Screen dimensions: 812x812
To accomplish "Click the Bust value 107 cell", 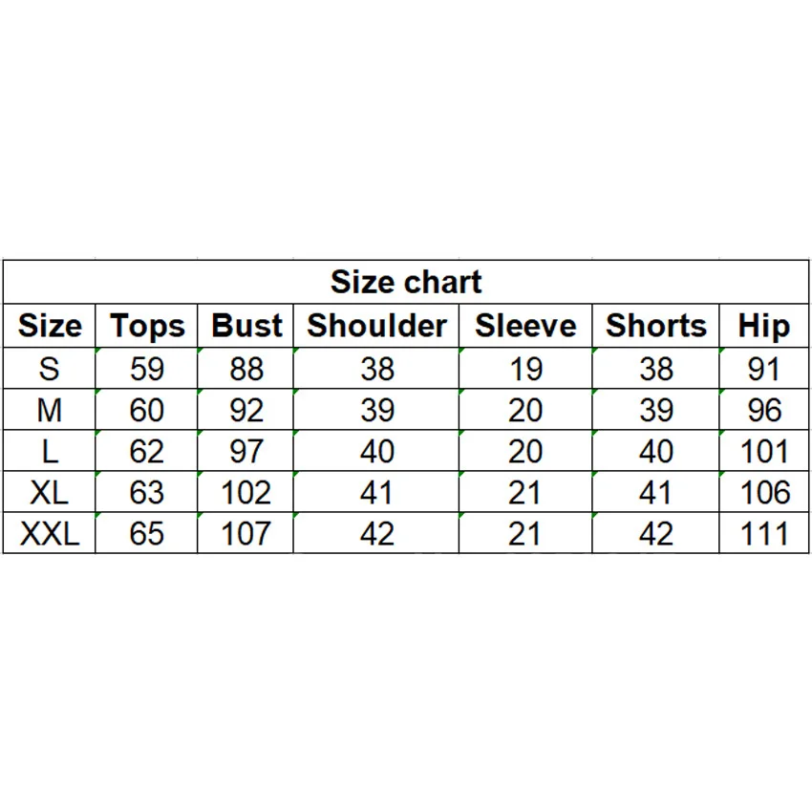I will (x=246, y=533).
